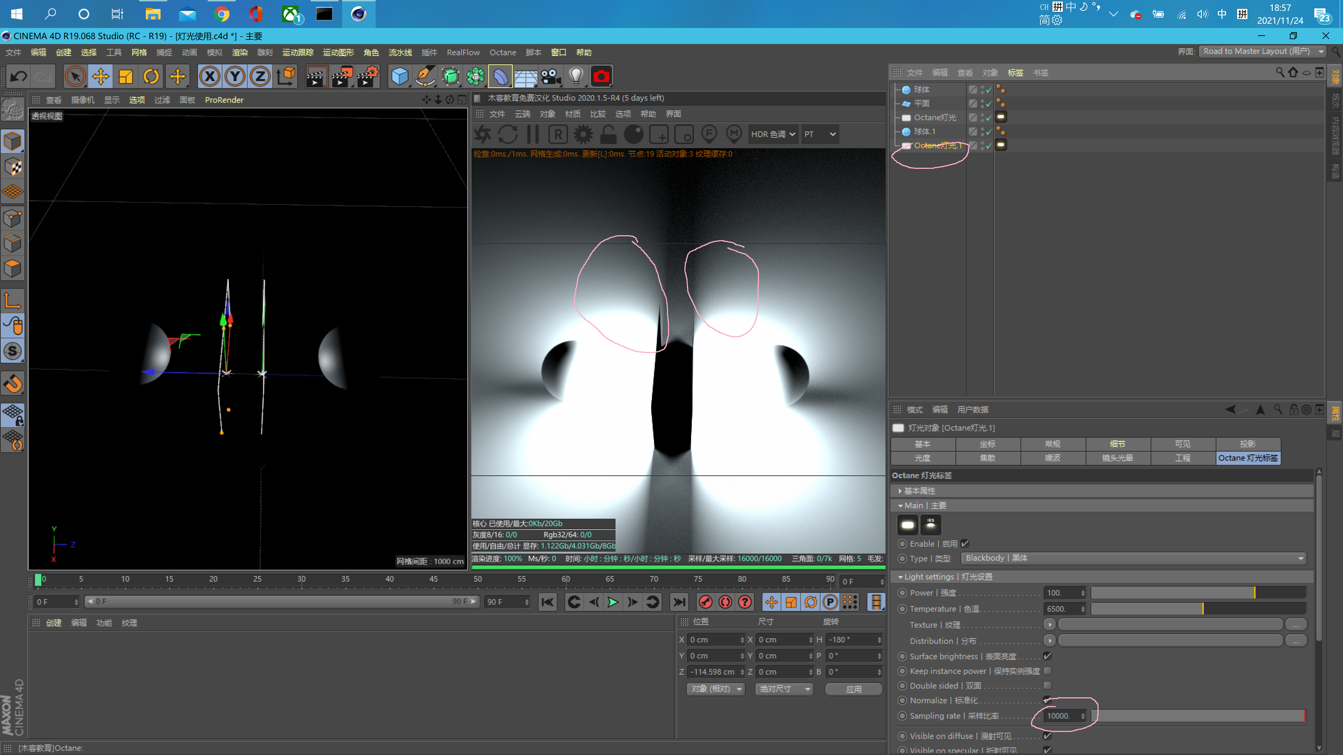Open Octane menu in menu bar
This screenshot has width=1343, height=755.
click(503, 52)
